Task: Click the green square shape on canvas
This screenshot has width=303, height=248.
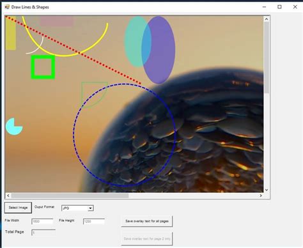Action: click(43, 67)
